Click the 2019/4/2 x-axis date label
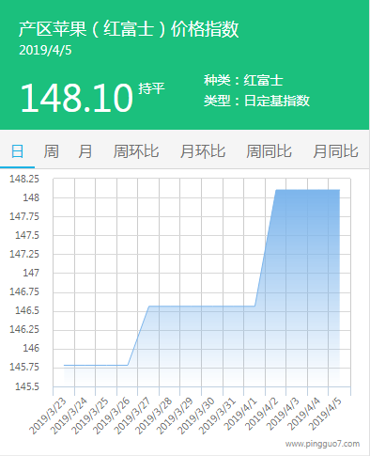 (x=263, y=415)
